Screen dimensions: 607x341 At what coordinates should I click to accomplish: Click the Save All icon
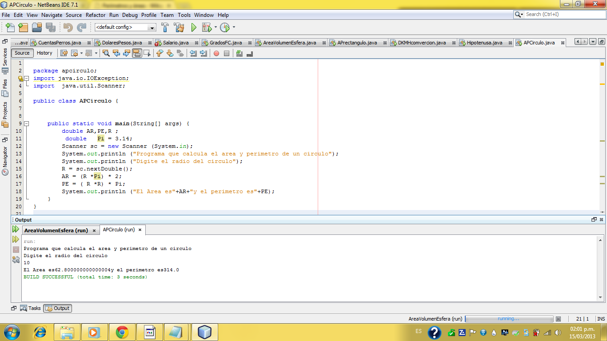(x=50, y=27)
